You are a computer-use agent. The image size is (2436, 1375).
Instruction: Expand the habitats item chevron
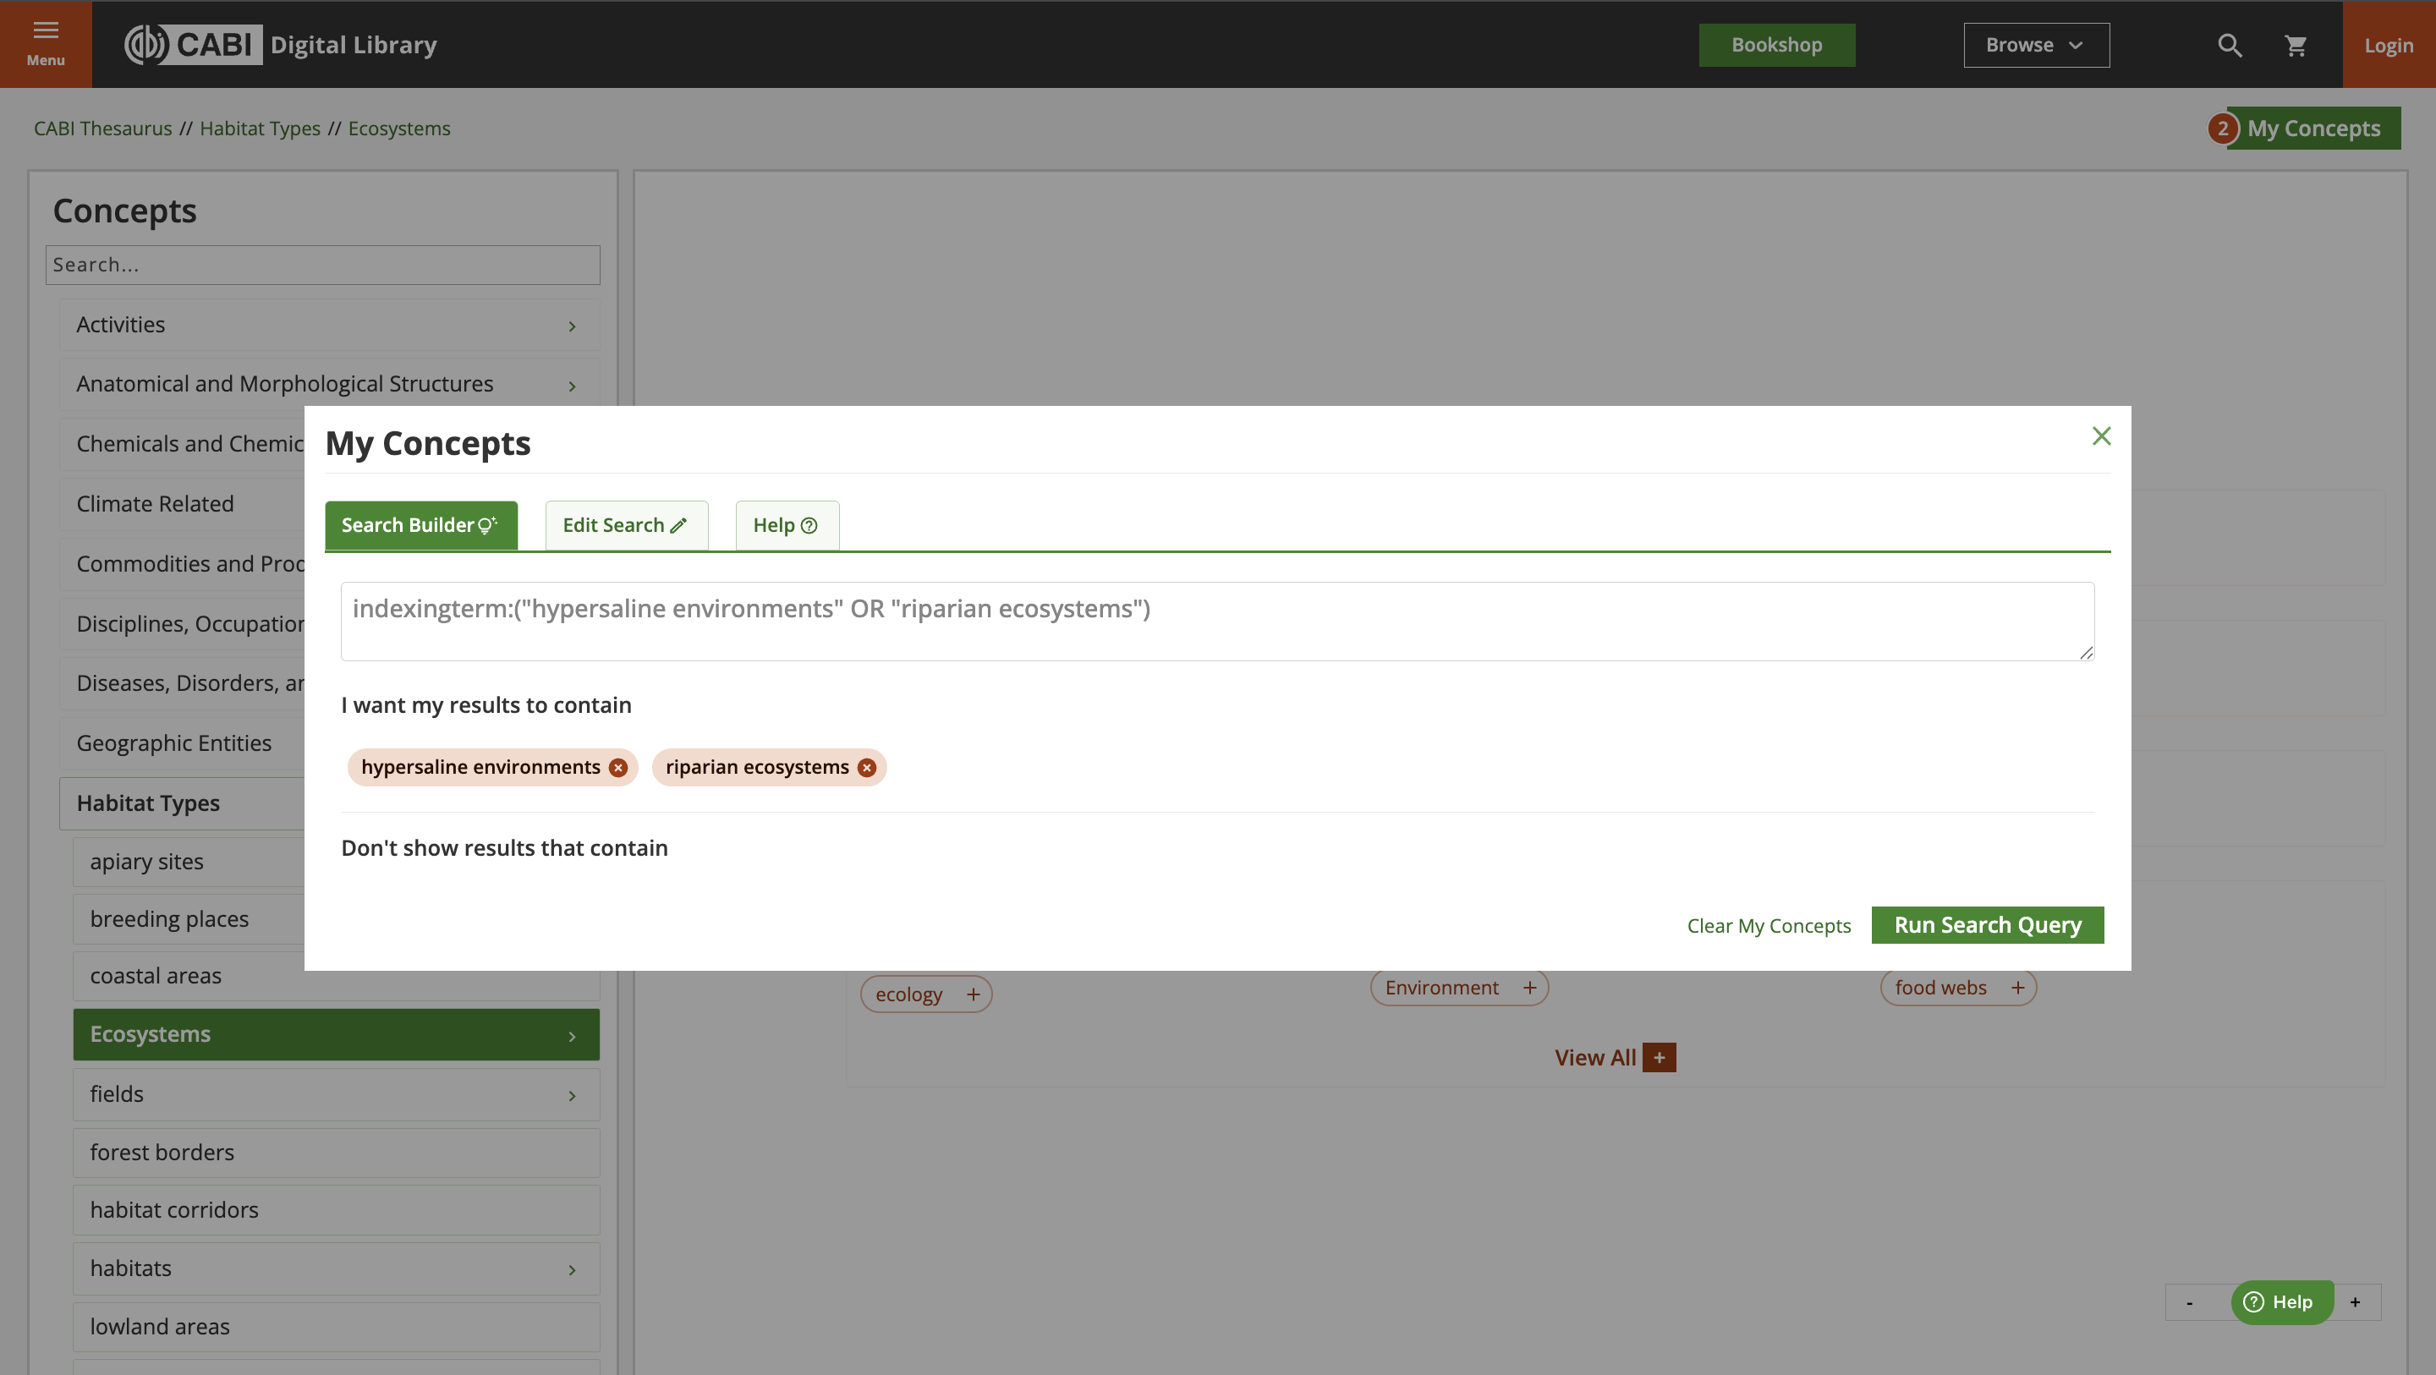pos(571,1269)
